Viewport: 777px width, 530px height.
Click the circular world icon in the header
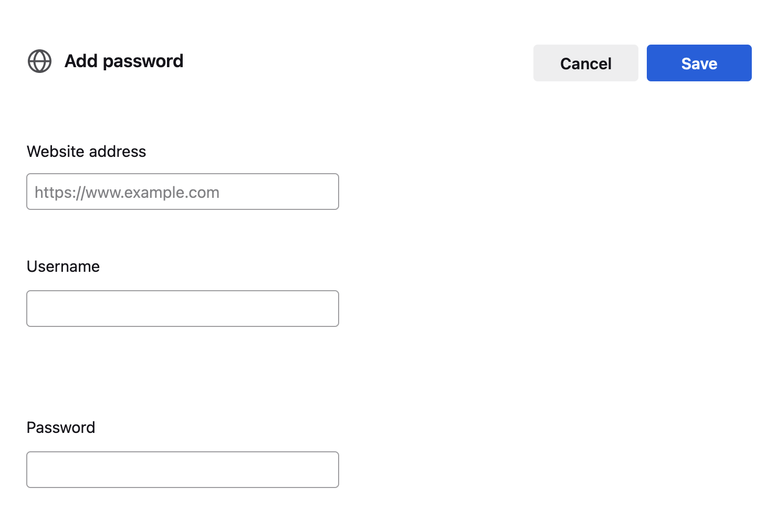39,61
